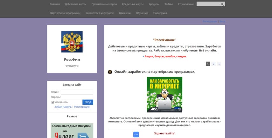Open the 'Как заработать в интернет' image
Image resolution: width=272 pixels, height=138 pixels.
(x=164, y=95)
